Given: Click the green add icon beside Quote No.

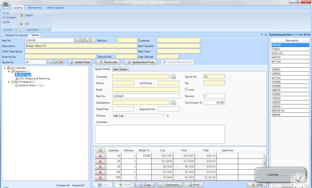Looking at the screenshot, I should (x=56, y=62).
